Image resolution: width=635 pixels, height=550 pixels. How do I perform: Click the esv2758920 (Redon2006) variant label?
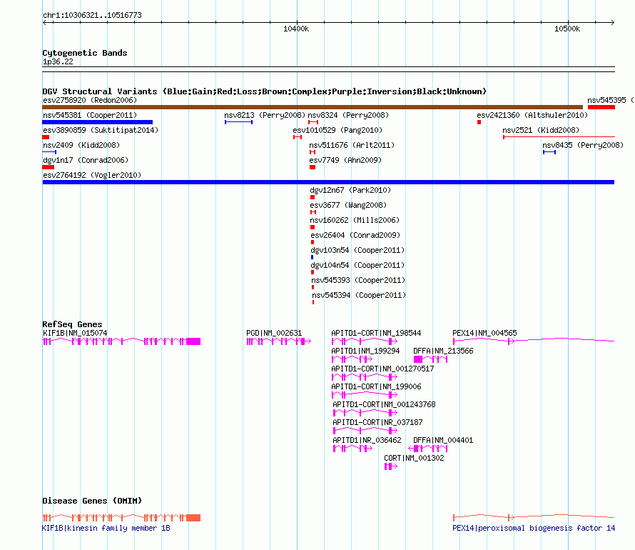[90, 100]
